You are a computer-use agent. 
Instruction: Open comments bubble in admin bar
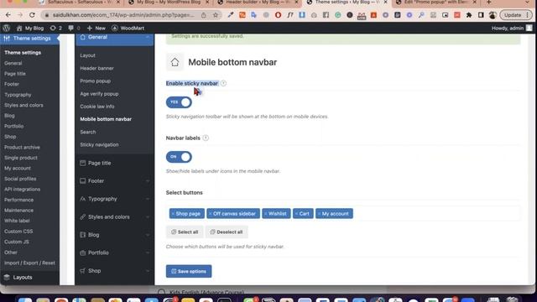coord(74,28)
